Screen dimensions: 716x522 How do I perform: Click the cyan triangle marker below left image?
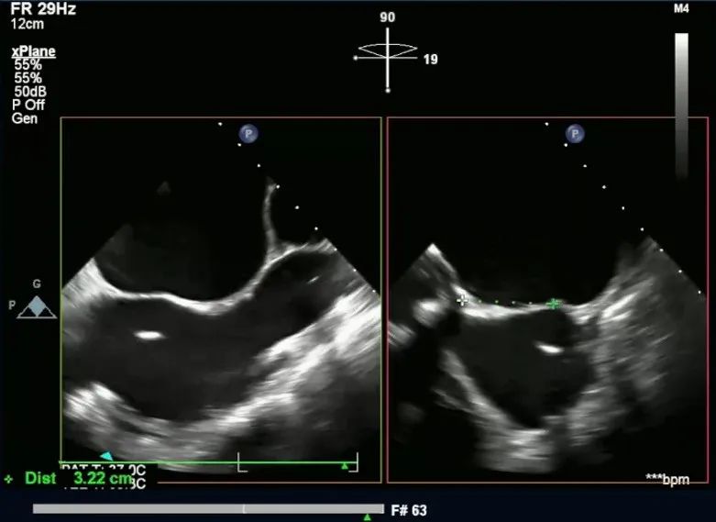106,456
